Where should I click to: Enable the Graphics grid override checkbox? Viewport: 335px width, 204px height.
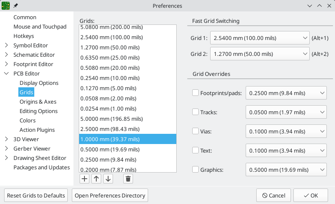195,169
